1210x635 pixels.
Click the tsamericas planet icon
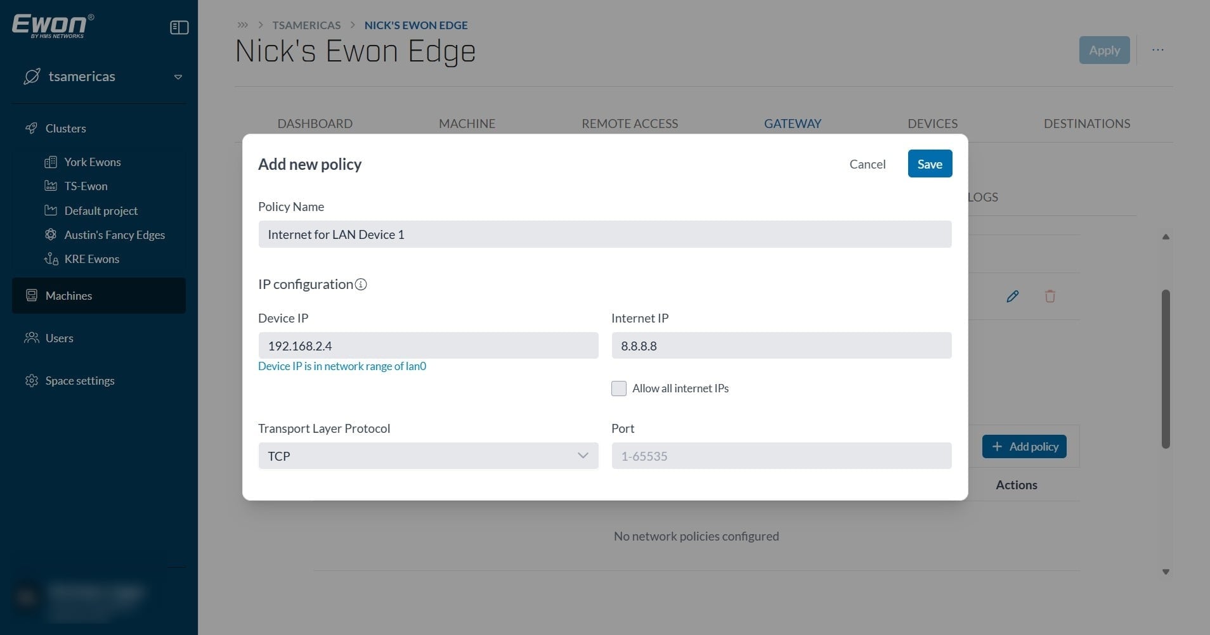coord(32,77)
